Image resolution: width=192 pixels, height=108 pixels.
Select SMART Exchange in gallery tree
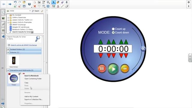pos(19,25)
